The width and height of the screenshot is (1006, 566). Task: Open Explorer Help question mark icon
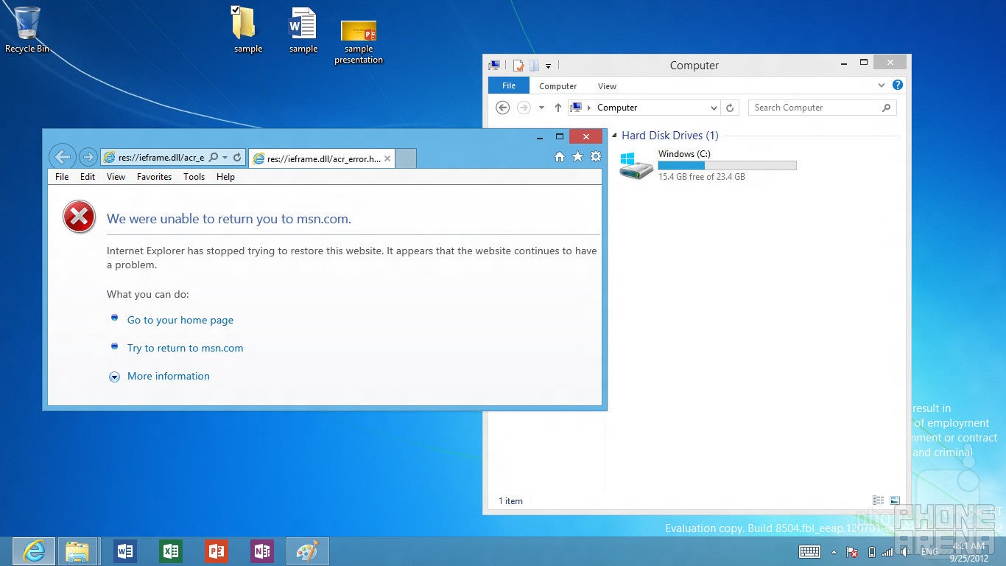pos(898,85)
